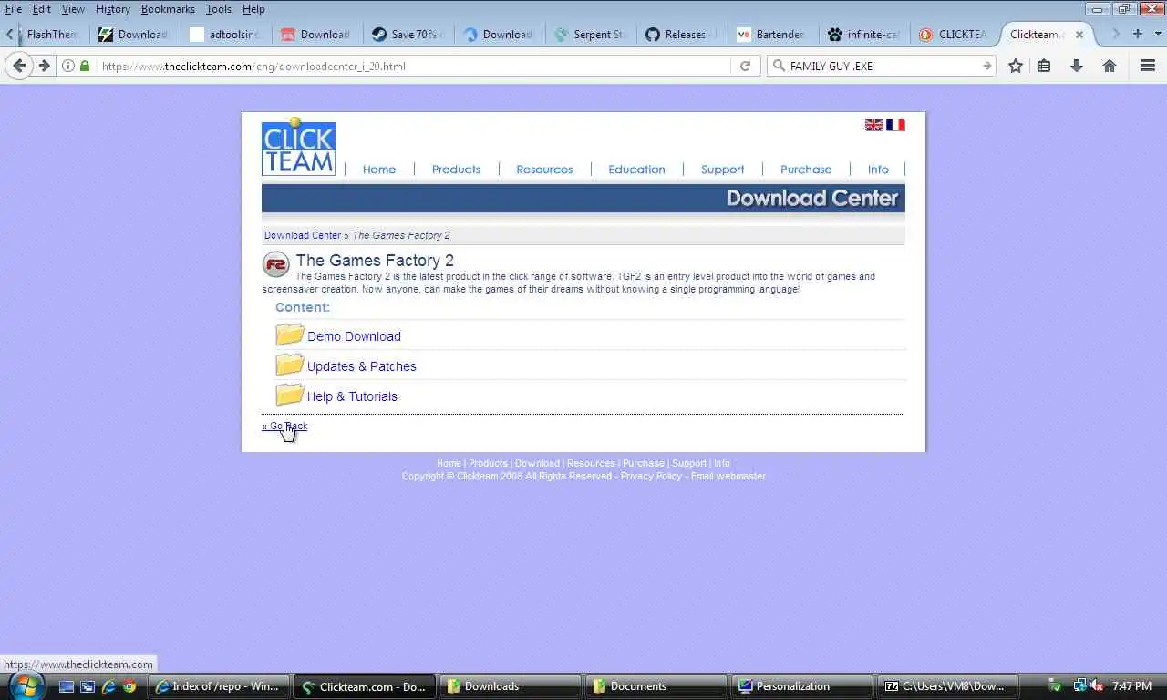
Task: Click the Demo Download folder icon
Action: (289, 335)
